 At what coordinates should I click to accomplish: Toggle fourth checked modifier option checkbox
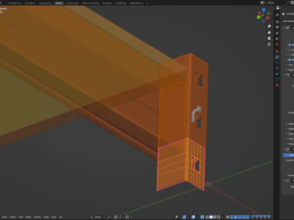[x=289, y=60]
